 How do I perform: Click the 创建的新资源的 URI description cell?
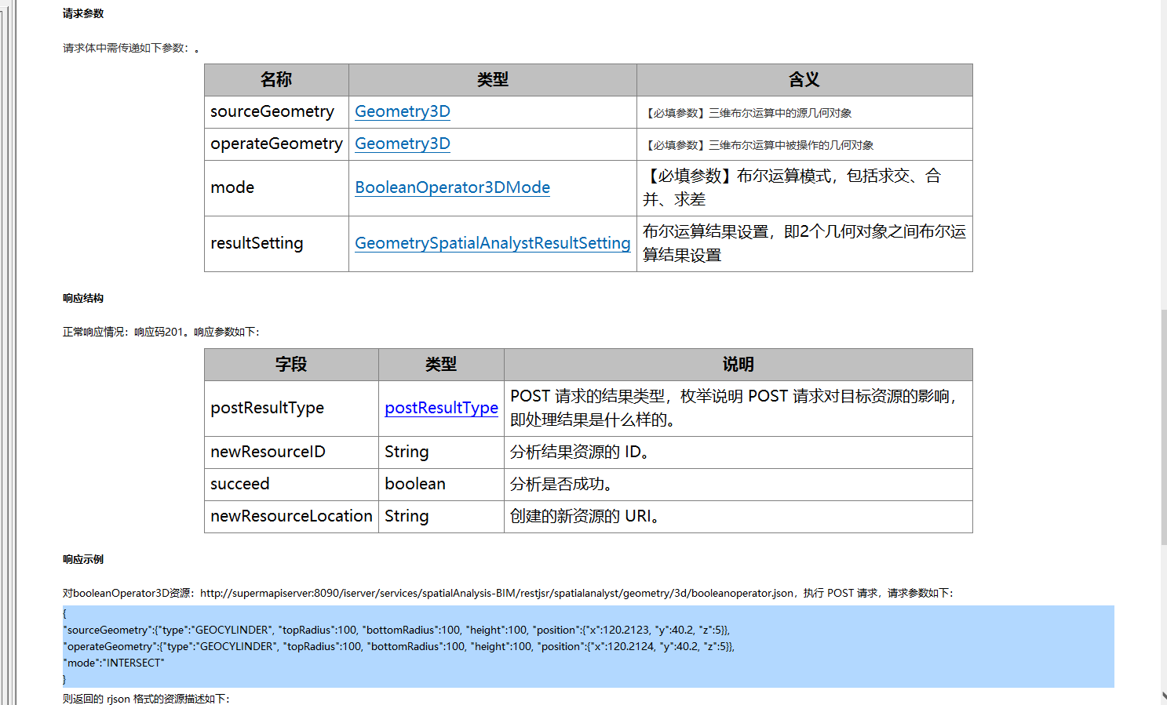[x=738, y=517]
